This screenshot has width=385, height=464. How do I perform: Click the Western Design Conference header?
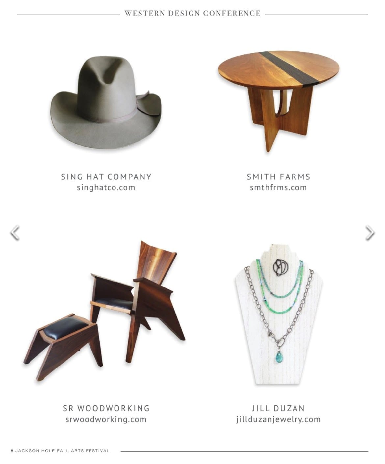[x=192, y=14]
